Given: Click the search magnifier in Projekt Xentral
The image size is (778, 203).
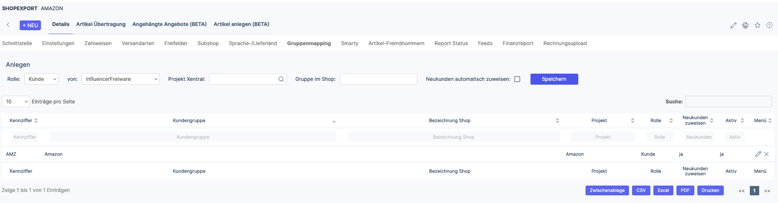Looking at the screenshot, I should point(281,79).
